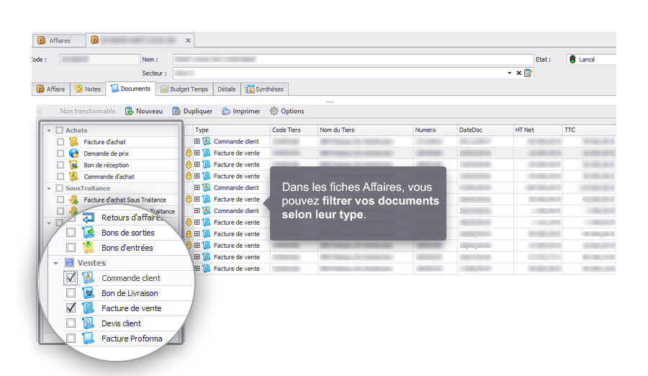The width and height of the screenshot is (648, 376).
Task: Click the Commande client icon in Ventes
Action: (x=88, y=277)
